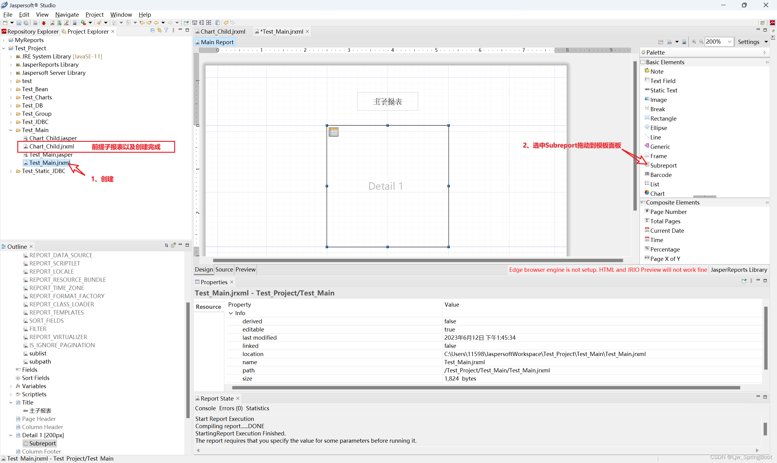Open the Statistics report state tab
The image size is (777, 463).
(x=257, y=408)
